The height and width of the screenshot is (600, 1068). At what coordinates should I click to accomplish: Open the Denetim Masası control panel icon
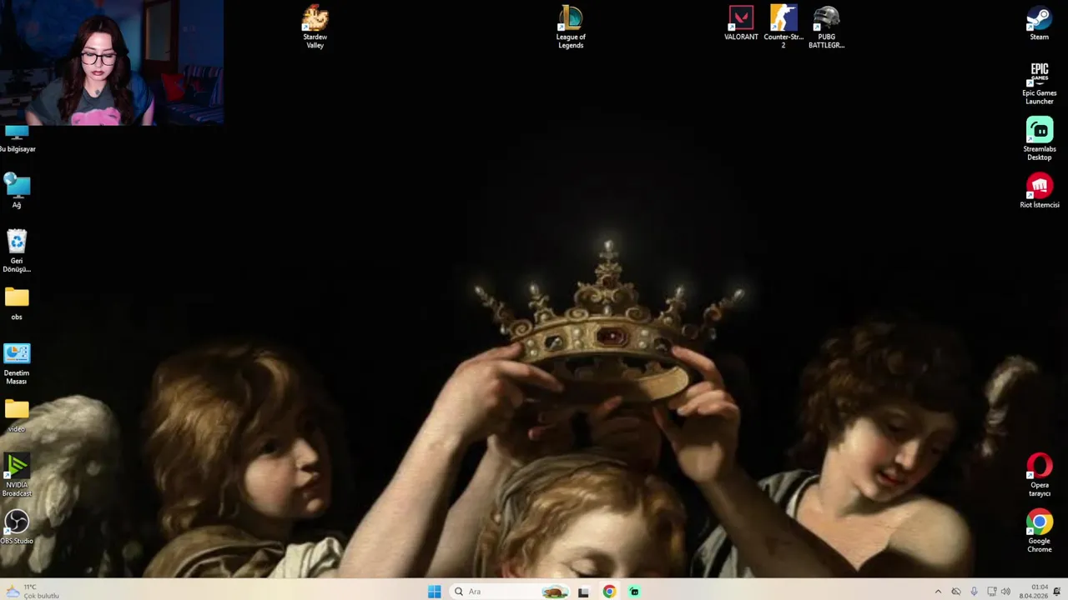(17, 363)
